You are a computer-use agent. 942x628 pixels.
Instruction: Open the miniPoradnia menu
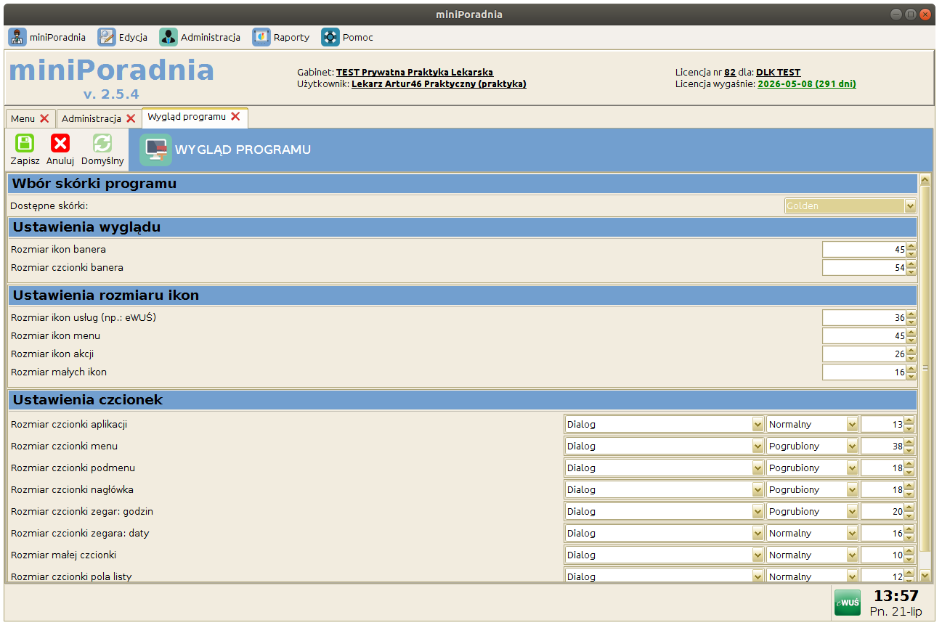click(47, 37)
